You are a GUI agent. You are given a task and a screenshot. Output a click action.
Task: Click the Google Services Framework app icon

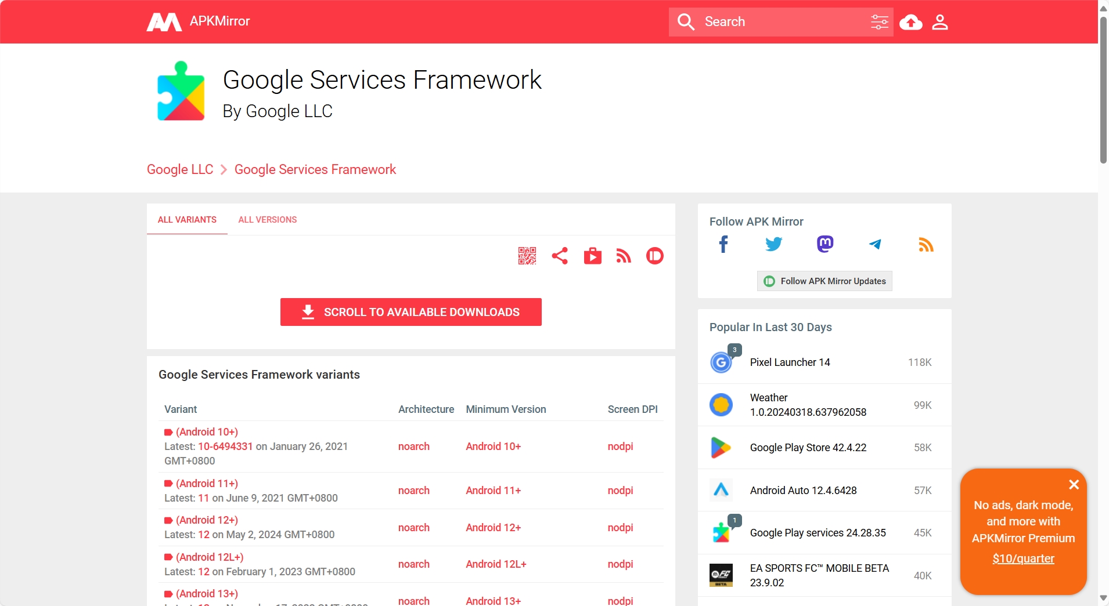pyautogui.click(x=181, y=90)
